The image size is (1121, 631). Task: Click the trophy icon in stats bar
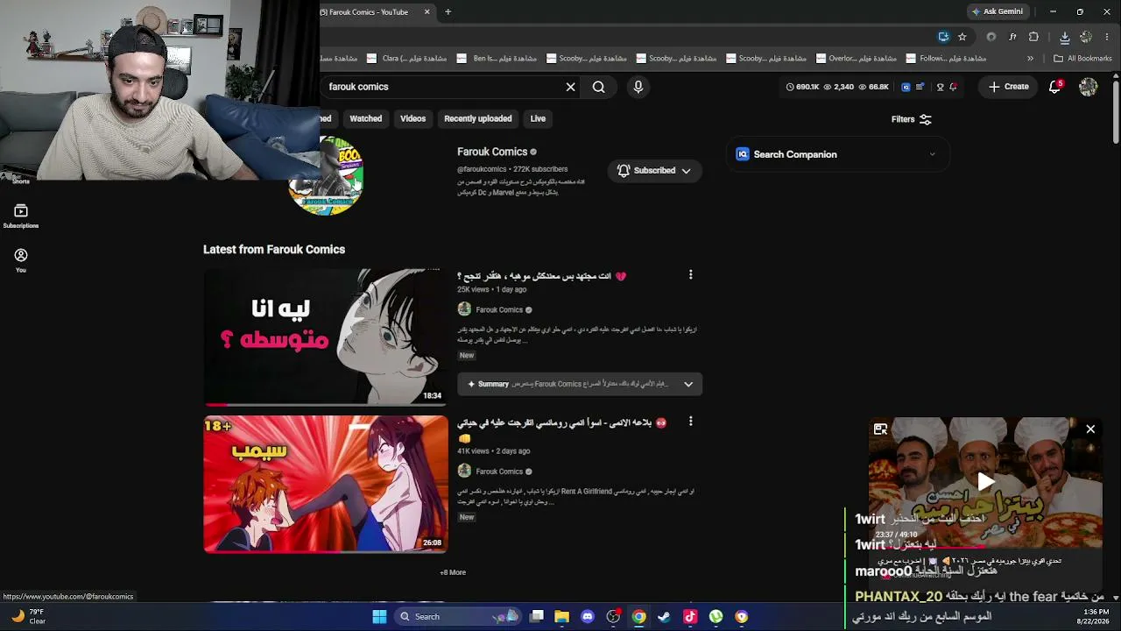point(941,87)
